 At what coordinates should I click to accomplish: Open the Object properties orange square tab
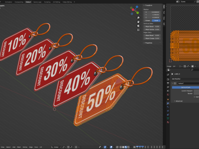tap(168, 99)
